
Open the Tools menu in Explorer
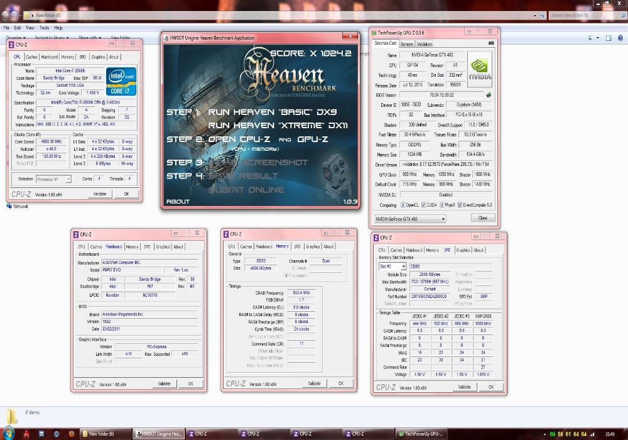(x=44, y=28)
